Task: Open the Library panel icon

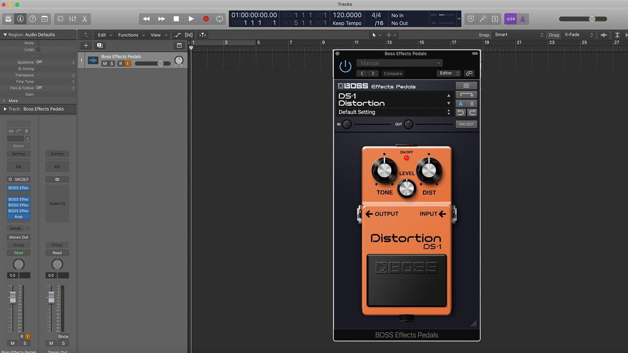Action: tap(8, 19)
